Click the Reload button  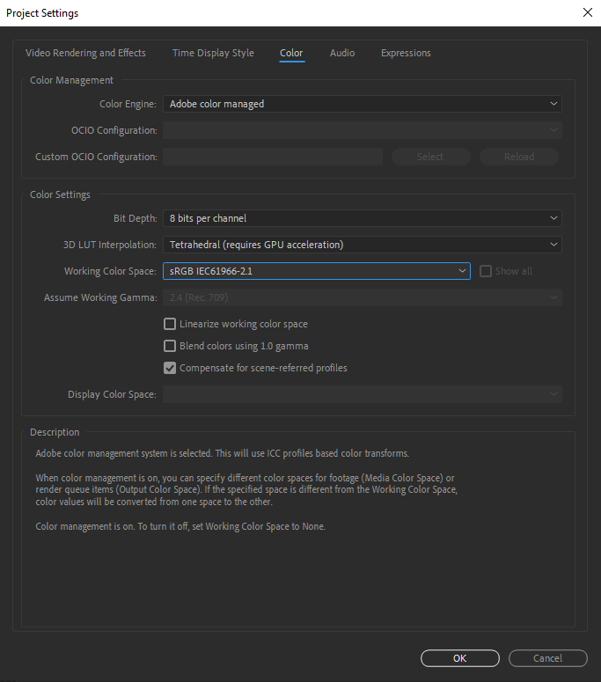click(x=519, y=157)
